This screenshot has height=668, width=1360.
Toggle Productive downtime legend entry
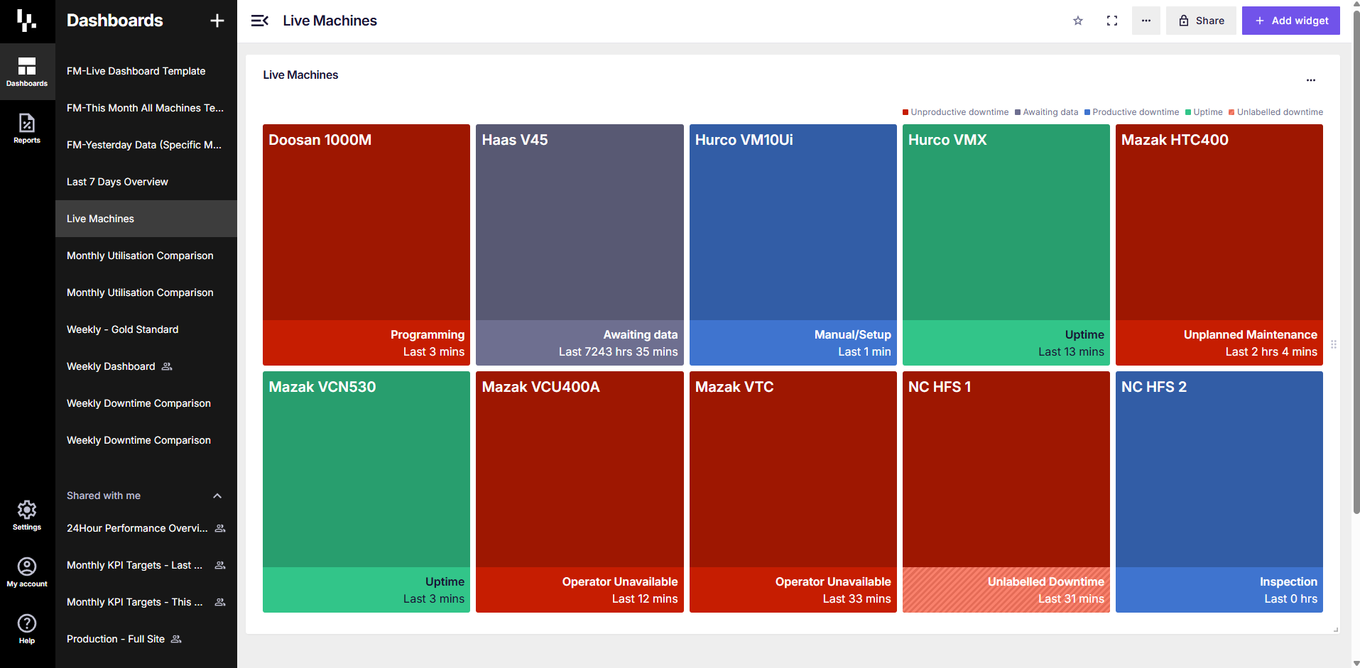pos(1131,112)
